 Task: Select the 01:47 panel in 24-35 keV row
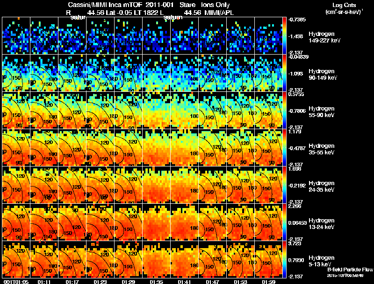(x=213, y=185)
